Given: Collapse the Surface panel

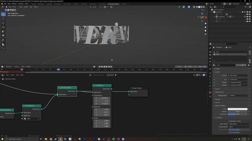Looking at the screenshot, I should [x=217, y=72].
